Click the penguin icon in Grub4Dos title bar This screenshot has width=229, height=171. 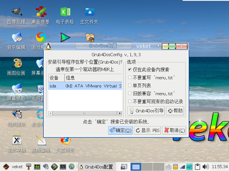[48, 46]
